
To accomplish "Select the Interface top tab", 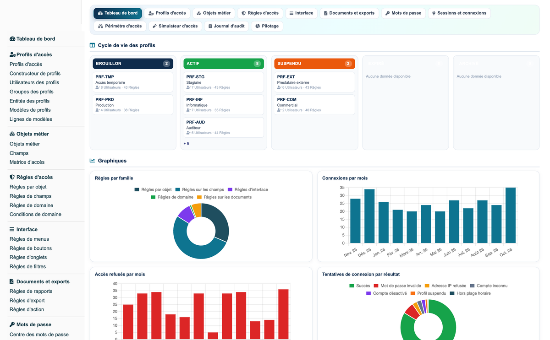I will click(301, 13).
